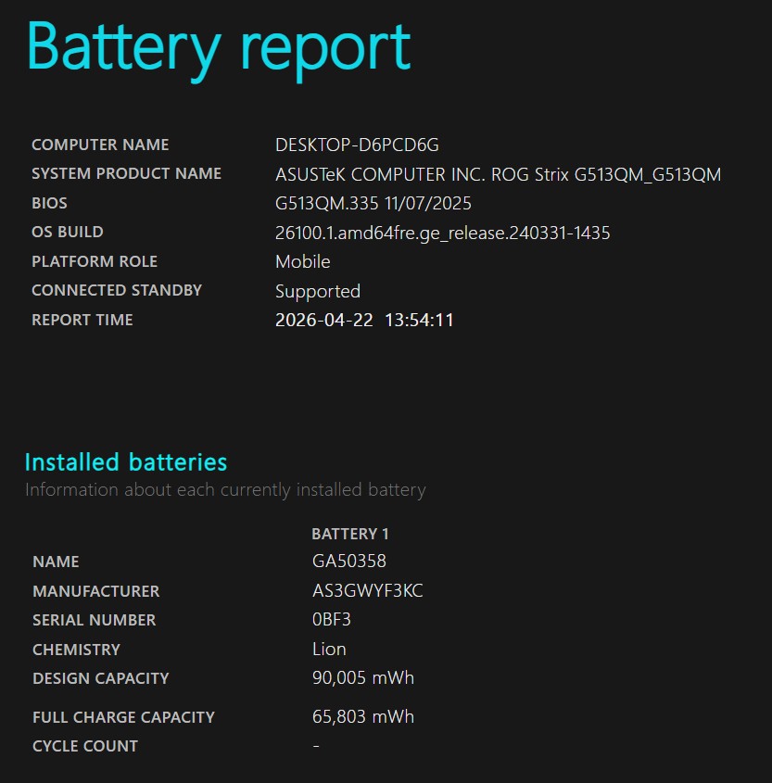Click the PLATFORM ROLE value Mobile
Image resolution: width=772 pixels, height=783 pixels.
(303, 261)
